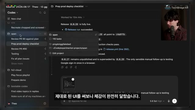The width and height of the screenshot is (195, 110).
Task: Click plus icon to add attachment
Action: click(64, 101)
